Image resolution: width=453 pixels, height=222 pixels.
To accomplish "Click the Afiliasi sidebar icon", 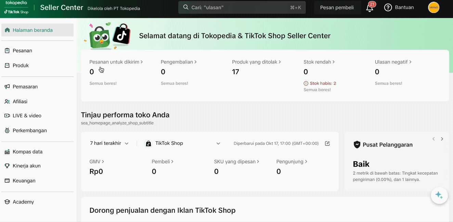I will tap(6, 101).
